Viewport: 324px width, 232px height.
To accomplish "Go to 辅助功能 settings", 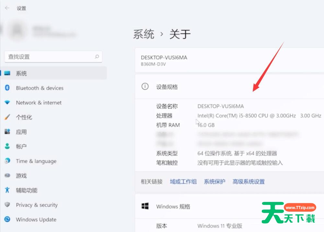I will 27,190.
